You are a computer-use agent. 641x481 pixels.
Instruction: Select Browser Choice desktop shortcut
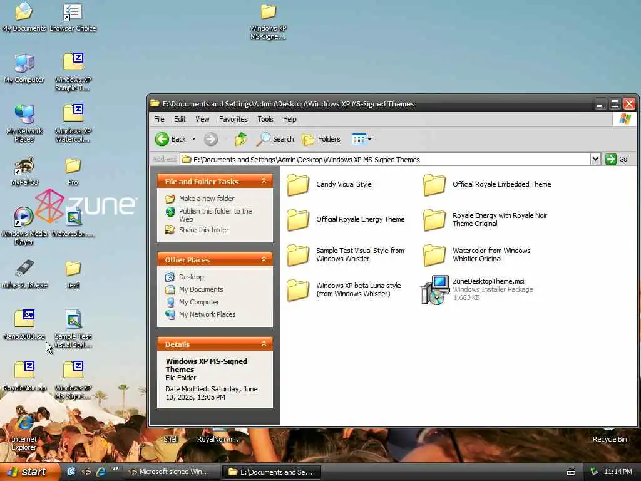[x=73, y=17]
